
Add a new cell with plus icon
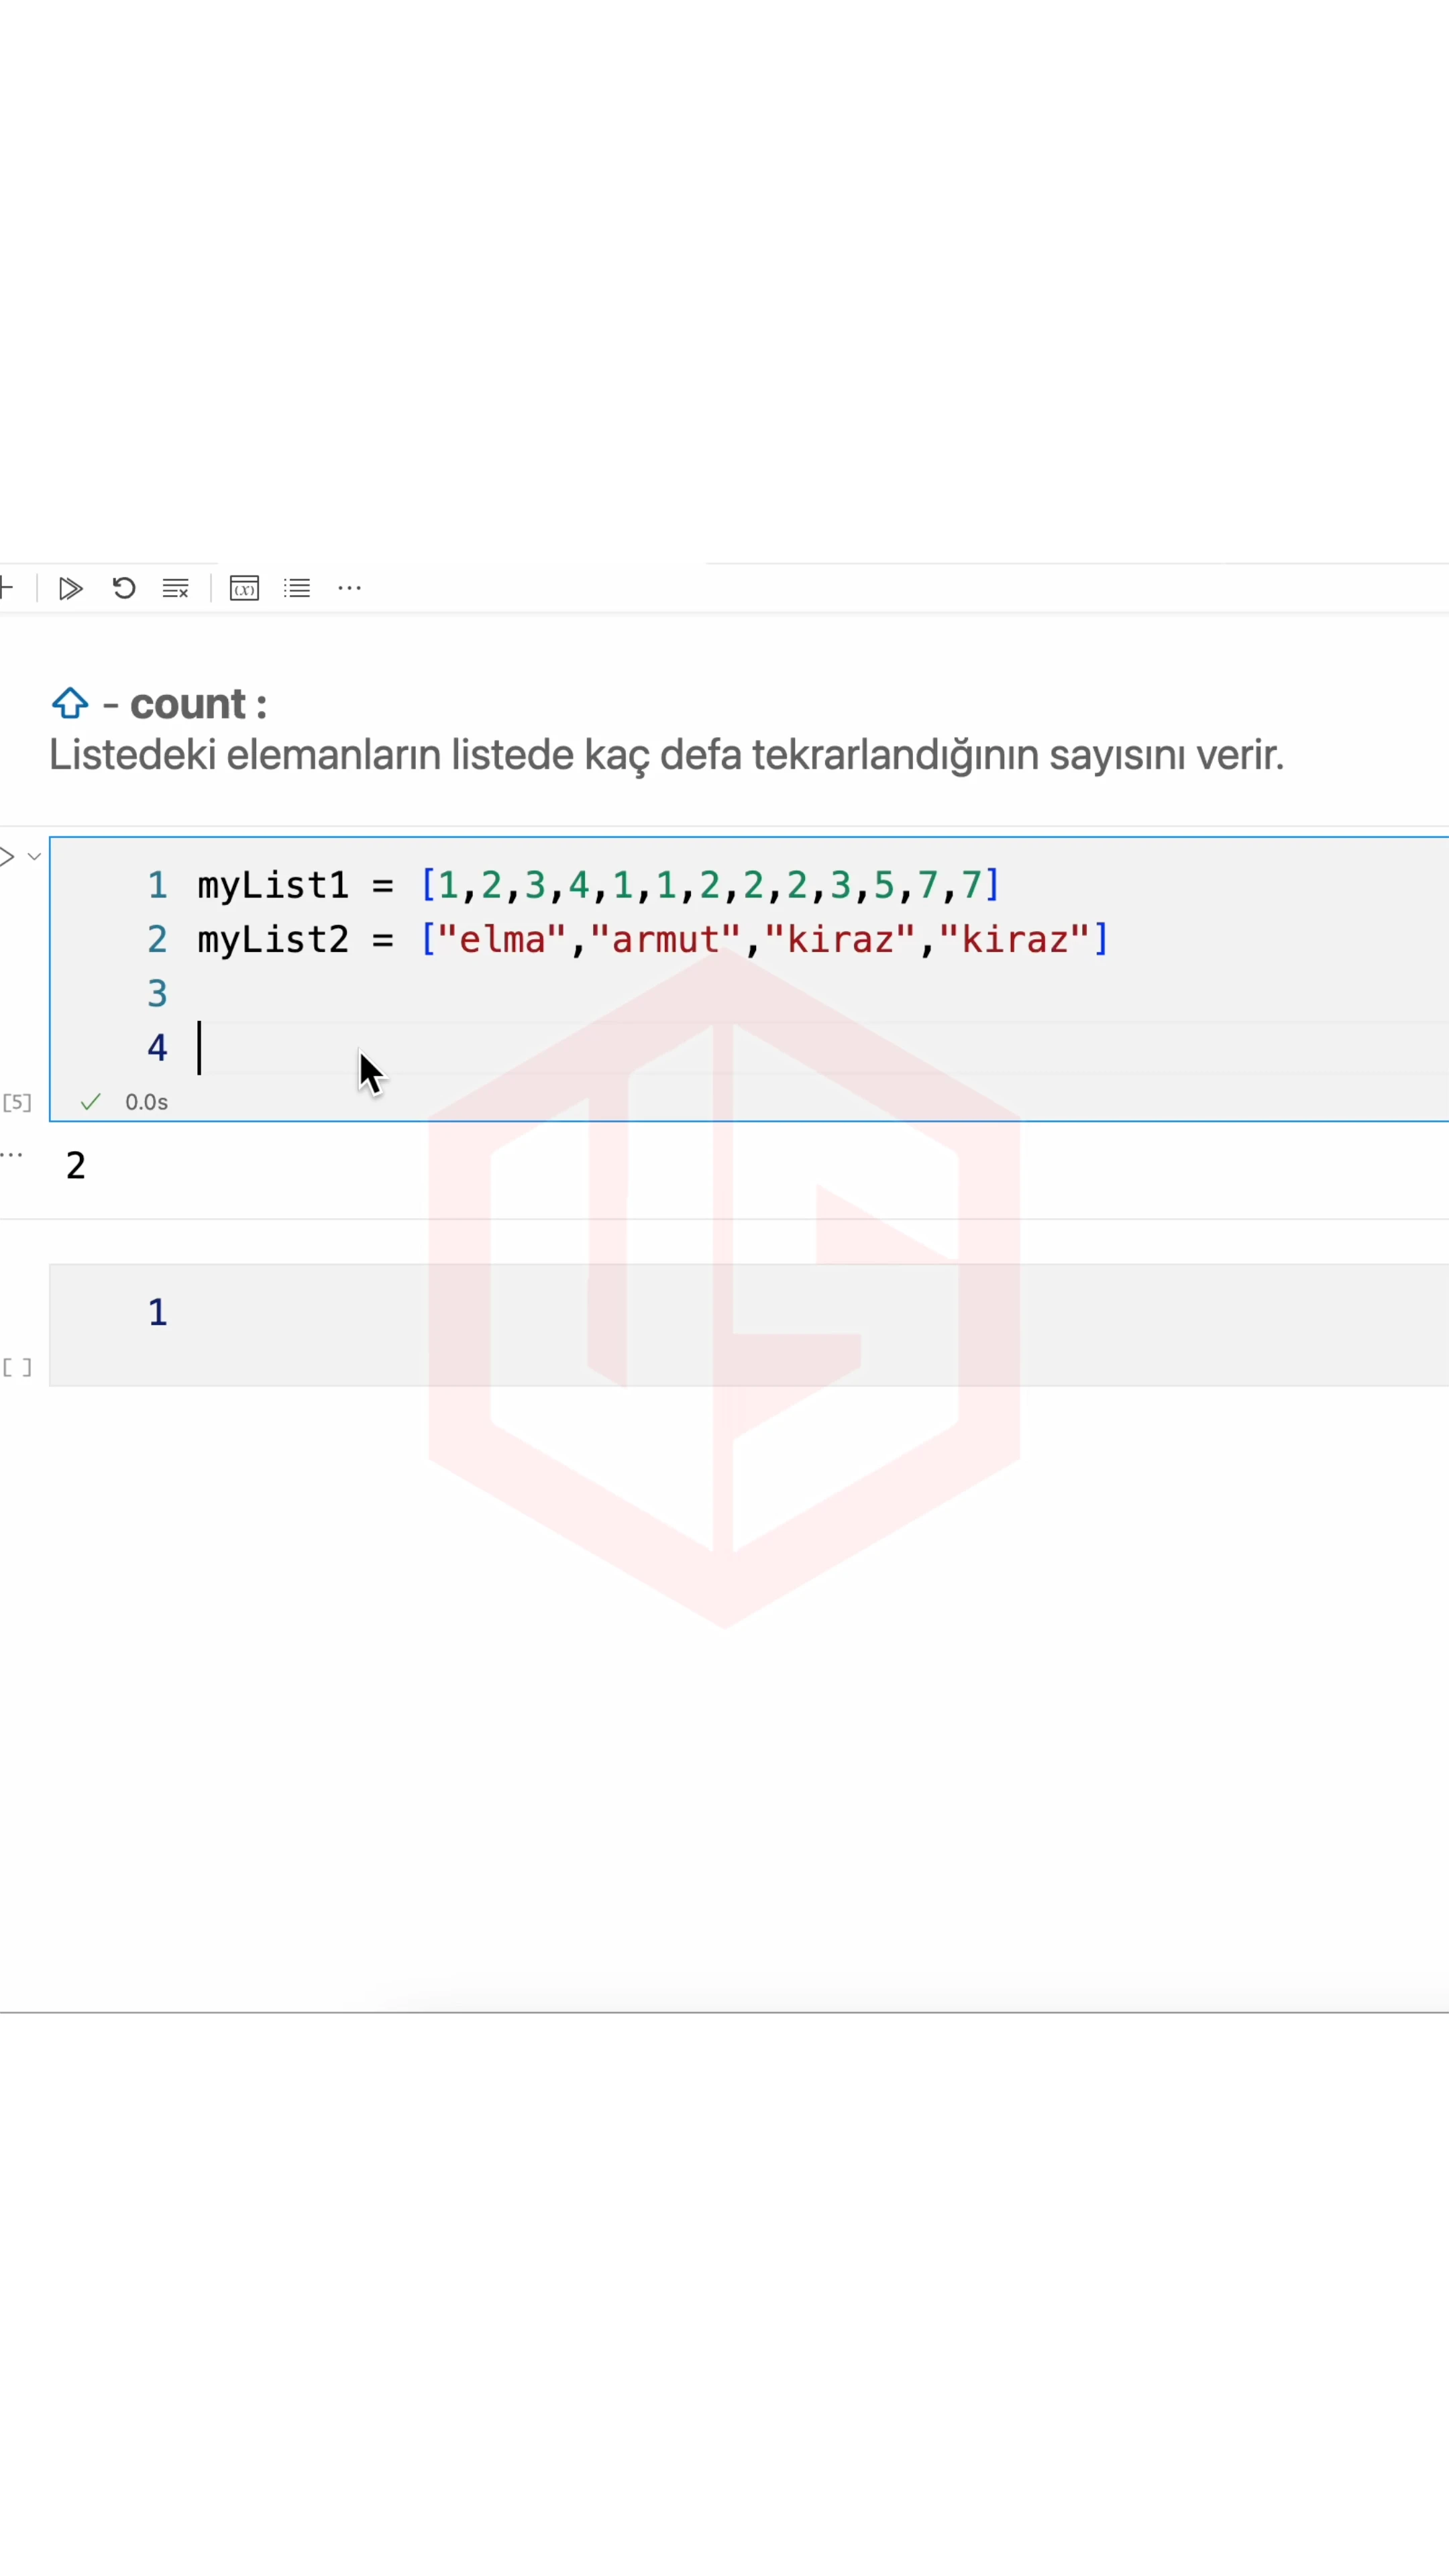[5, 588]
